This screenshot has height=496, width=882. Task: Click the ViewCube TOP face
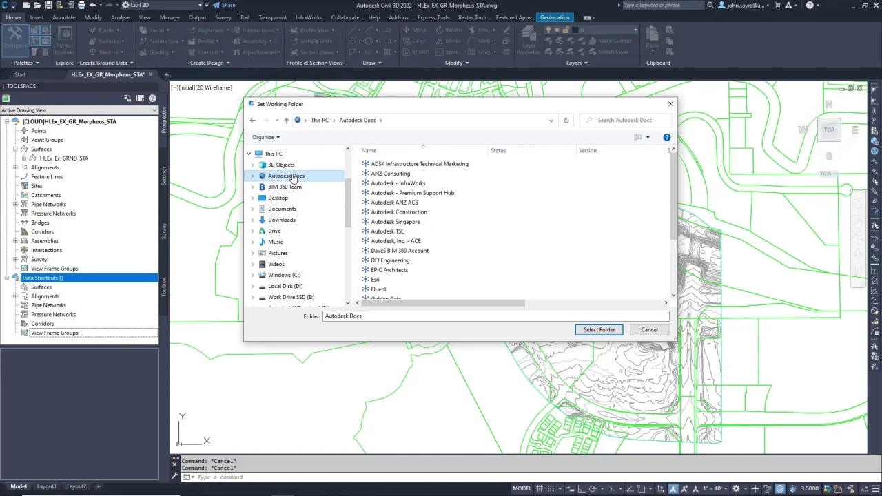[829, 130]
